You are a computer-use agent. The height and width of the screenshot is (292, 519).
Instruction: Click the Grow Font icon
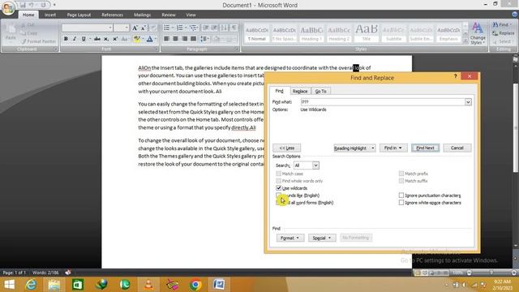(x=135, y=28)
